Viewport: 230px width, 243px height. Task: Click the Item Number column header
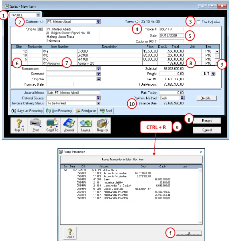(x=60, y=47)
